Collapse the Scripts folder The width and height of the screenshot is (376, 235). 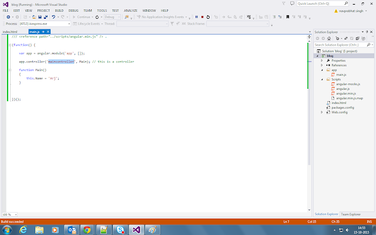(322, 79)
